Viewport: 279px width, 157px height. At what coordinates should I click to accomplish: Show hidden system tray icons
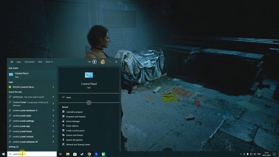[241, 154]
